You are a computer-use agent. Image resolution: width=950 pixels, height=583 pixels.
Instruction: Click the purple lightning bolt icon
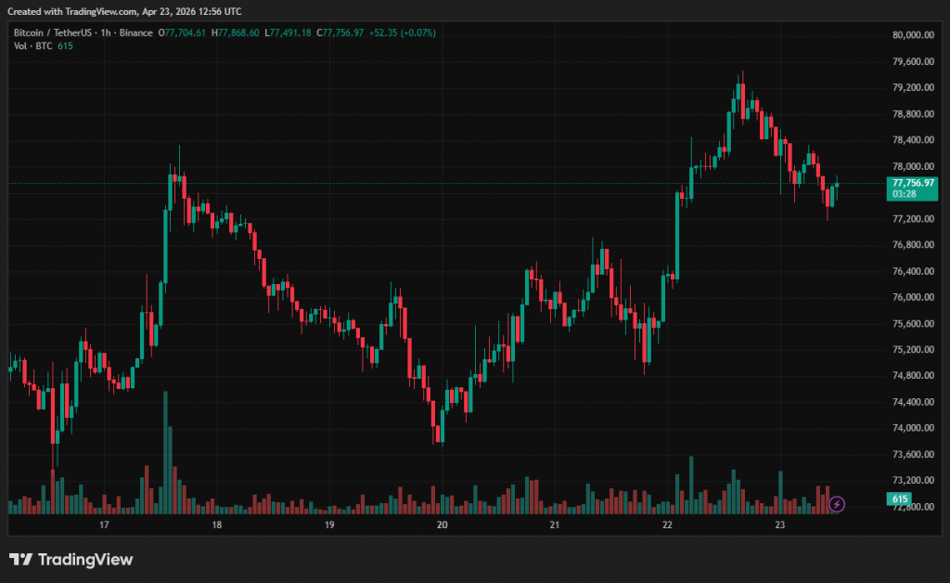(837, 503)
